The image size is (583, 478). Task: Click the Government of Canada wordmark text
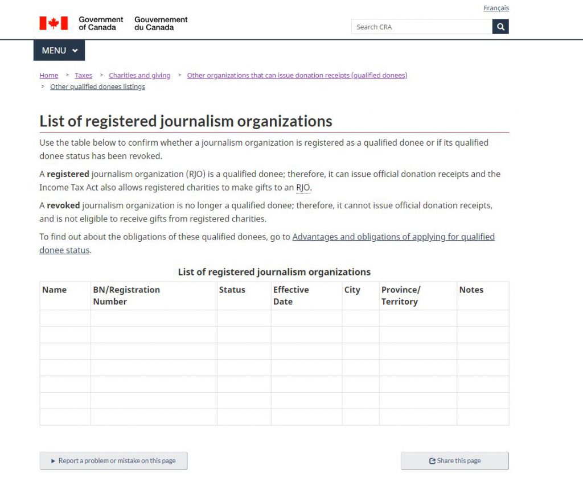tap(101, 23)
